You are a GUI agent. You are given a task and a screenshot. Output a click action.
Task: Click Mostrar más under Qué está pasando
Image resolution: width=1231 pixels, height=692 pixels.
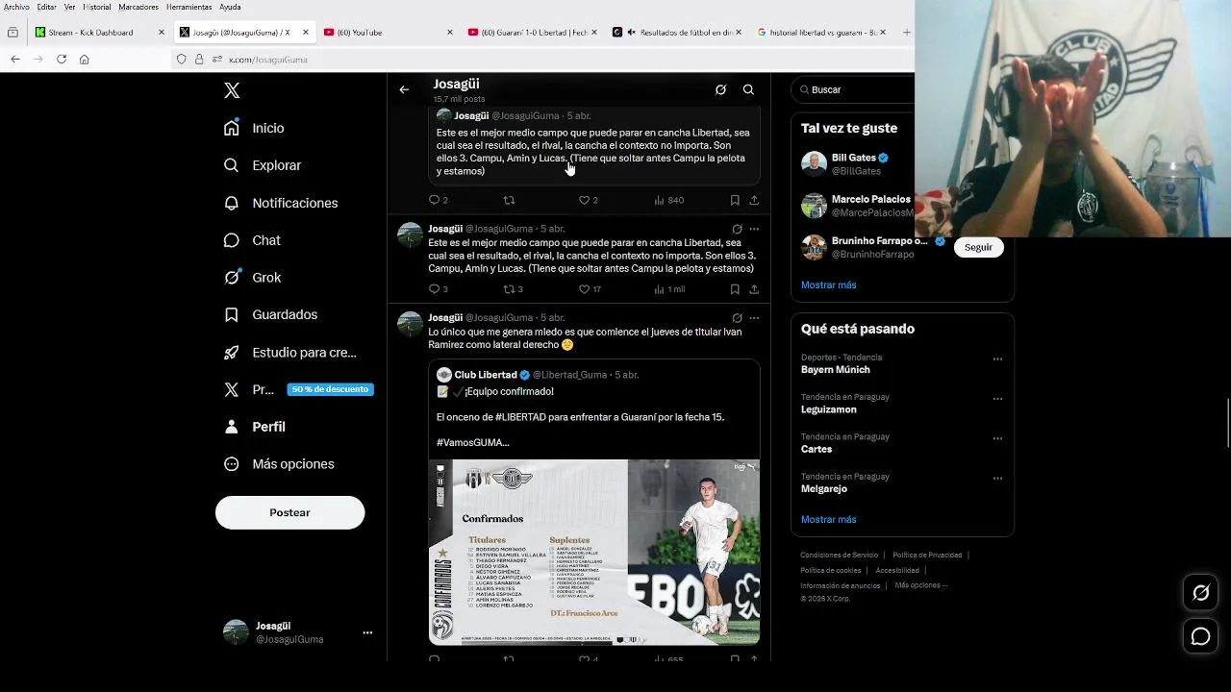coord(828,519)
